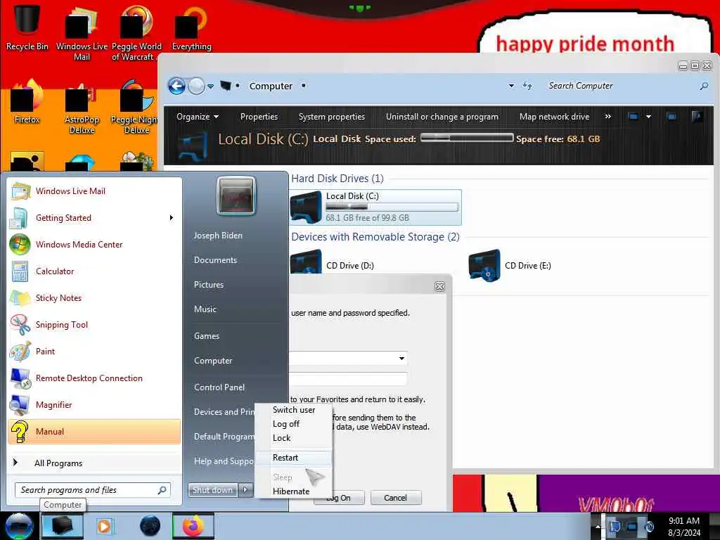Click the search magnifier icon in Explorer
Screen dimensions: 720x540
[703, 86]
